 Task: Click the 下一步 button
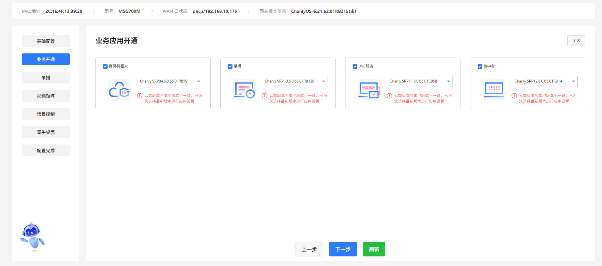pos(343,249)
